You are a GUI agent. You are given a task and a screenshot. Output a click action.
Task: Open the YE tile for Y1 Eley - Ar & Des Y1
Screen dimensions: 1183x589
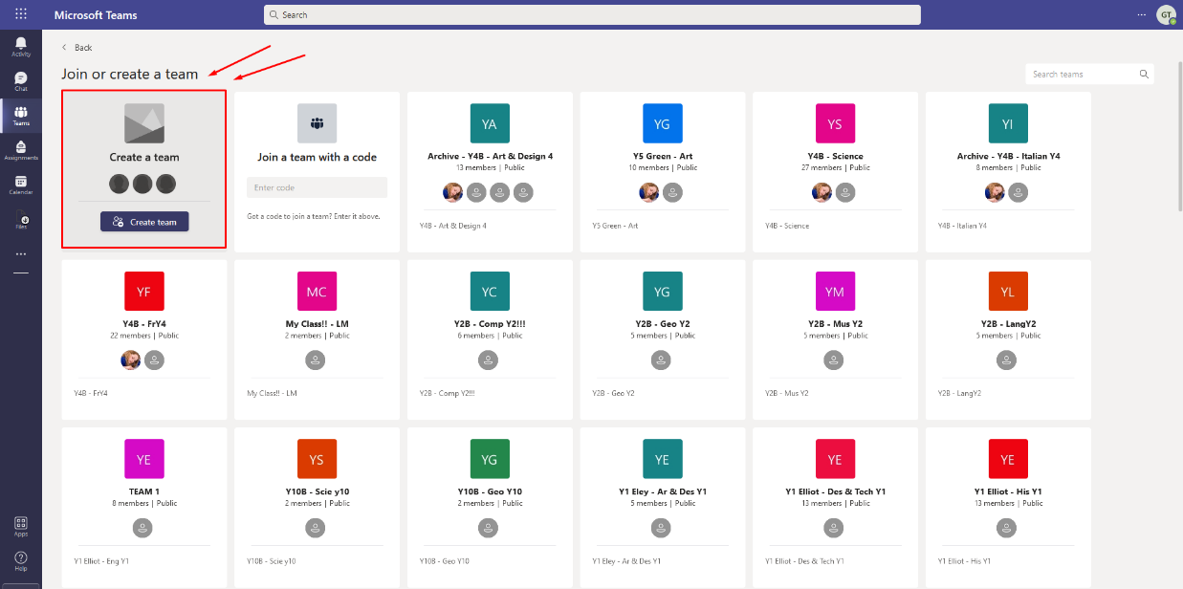point(663,459)
